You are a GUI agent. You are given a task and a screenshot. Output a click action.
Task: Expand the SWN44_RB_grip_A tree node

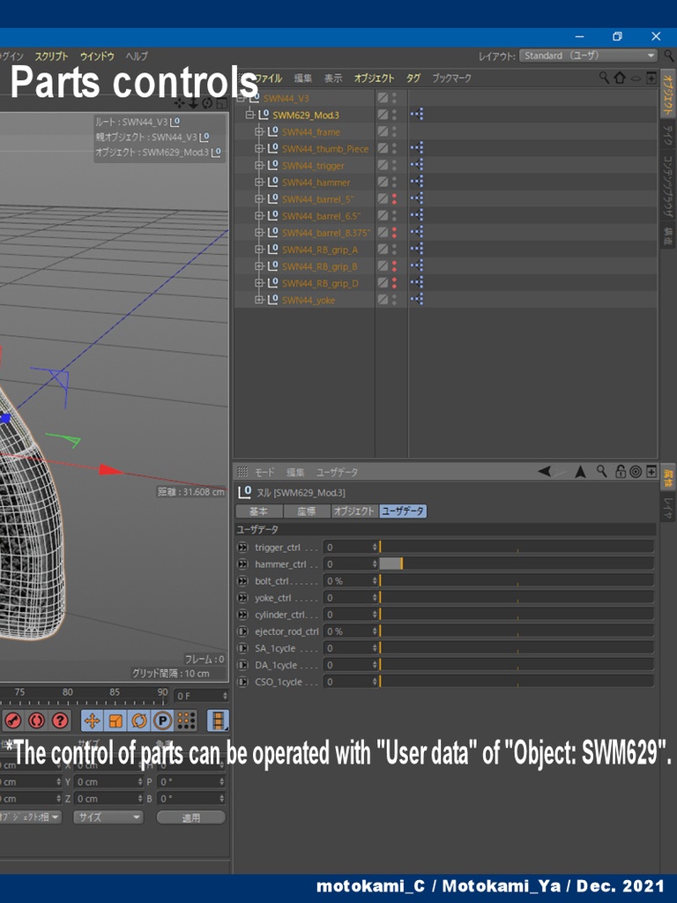[259, 250]
